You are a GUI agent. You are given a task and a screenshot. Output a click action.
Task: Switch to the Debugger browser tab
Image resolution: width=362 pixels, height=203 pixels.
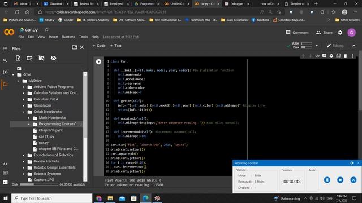[x=236, y=4]
